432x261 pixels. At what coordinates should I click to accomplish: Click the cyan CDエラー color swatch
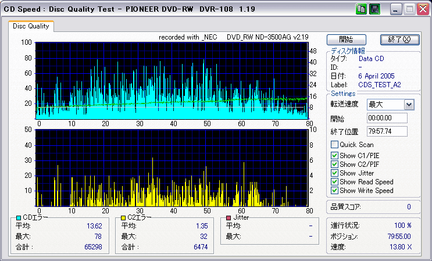19,218
